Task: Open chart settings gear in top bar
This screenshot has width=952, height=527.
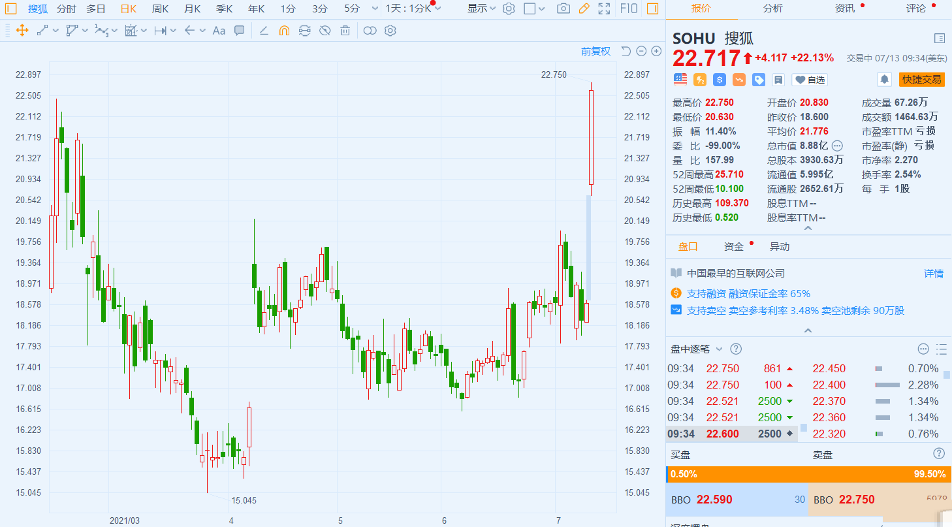Action: click(509, 8)
